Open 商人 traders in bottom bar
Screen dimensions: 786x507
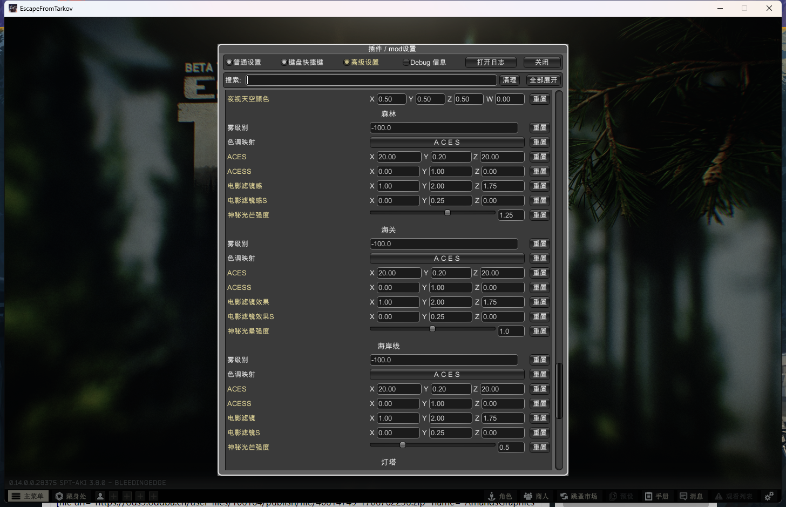[x=537, y=496]
